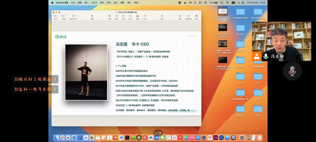Click the Play slideshow button in Keynote
Image resolution: width=316 pixels, height=142 pixels.
pos(92,16)
